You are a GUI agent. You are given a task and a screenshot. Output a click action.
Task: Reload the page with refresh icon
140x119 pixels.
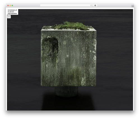(x=91, y=6)
